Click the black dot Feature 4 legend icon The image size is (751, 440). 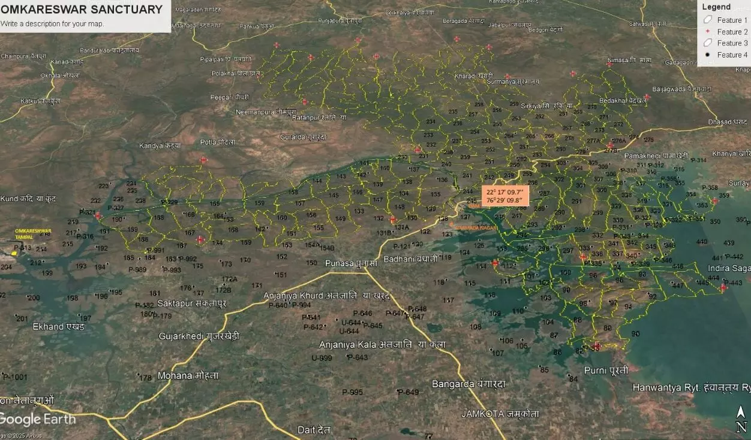(708, 54)
